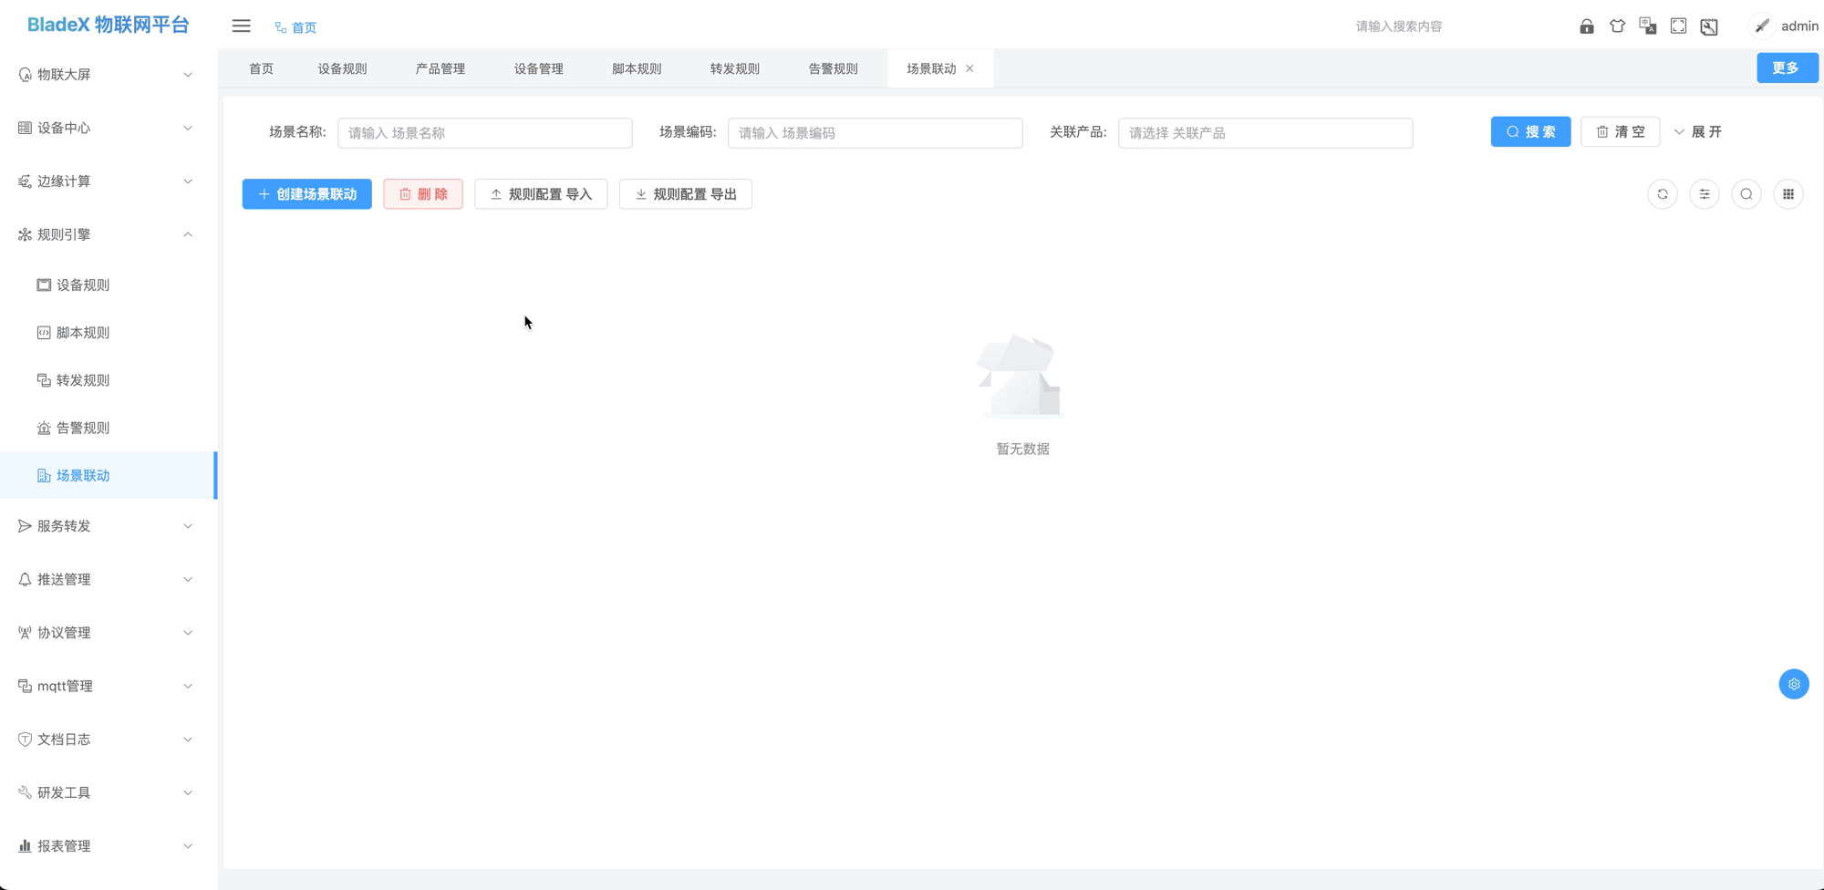Expand the 设备中心 sidebar menu
1824x890 pixels.
tap(107, 128)
